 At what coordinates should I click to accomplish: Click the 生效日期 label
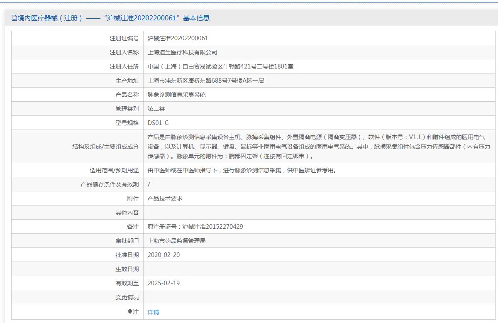[127, 269]
